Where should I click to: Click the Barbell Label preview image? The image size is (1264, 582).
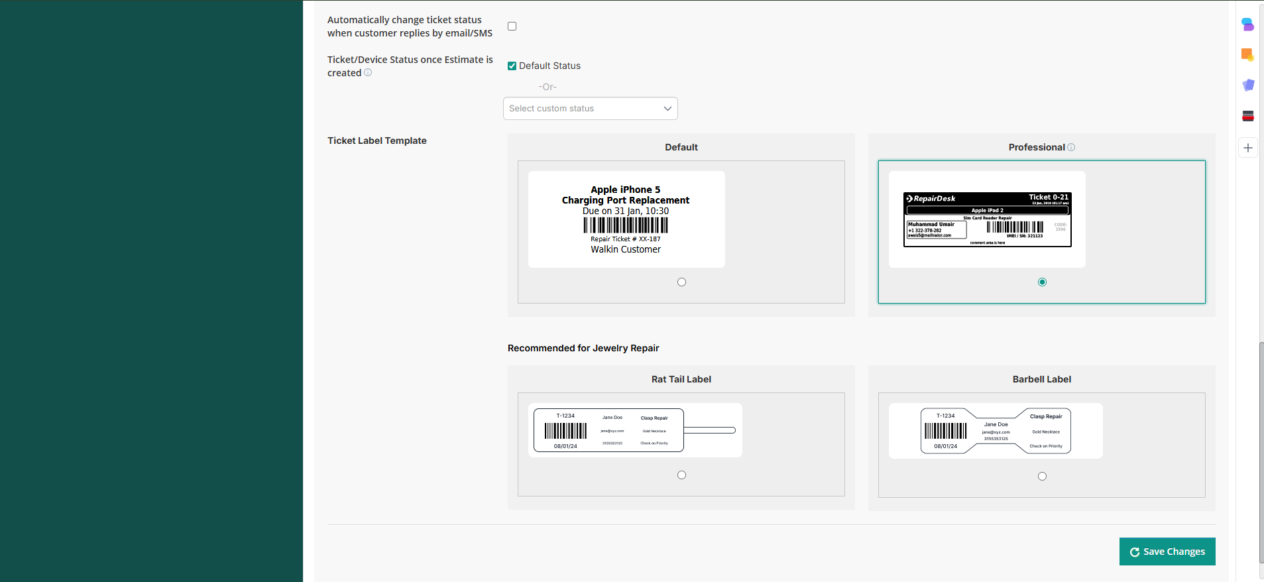click(996, 431)
